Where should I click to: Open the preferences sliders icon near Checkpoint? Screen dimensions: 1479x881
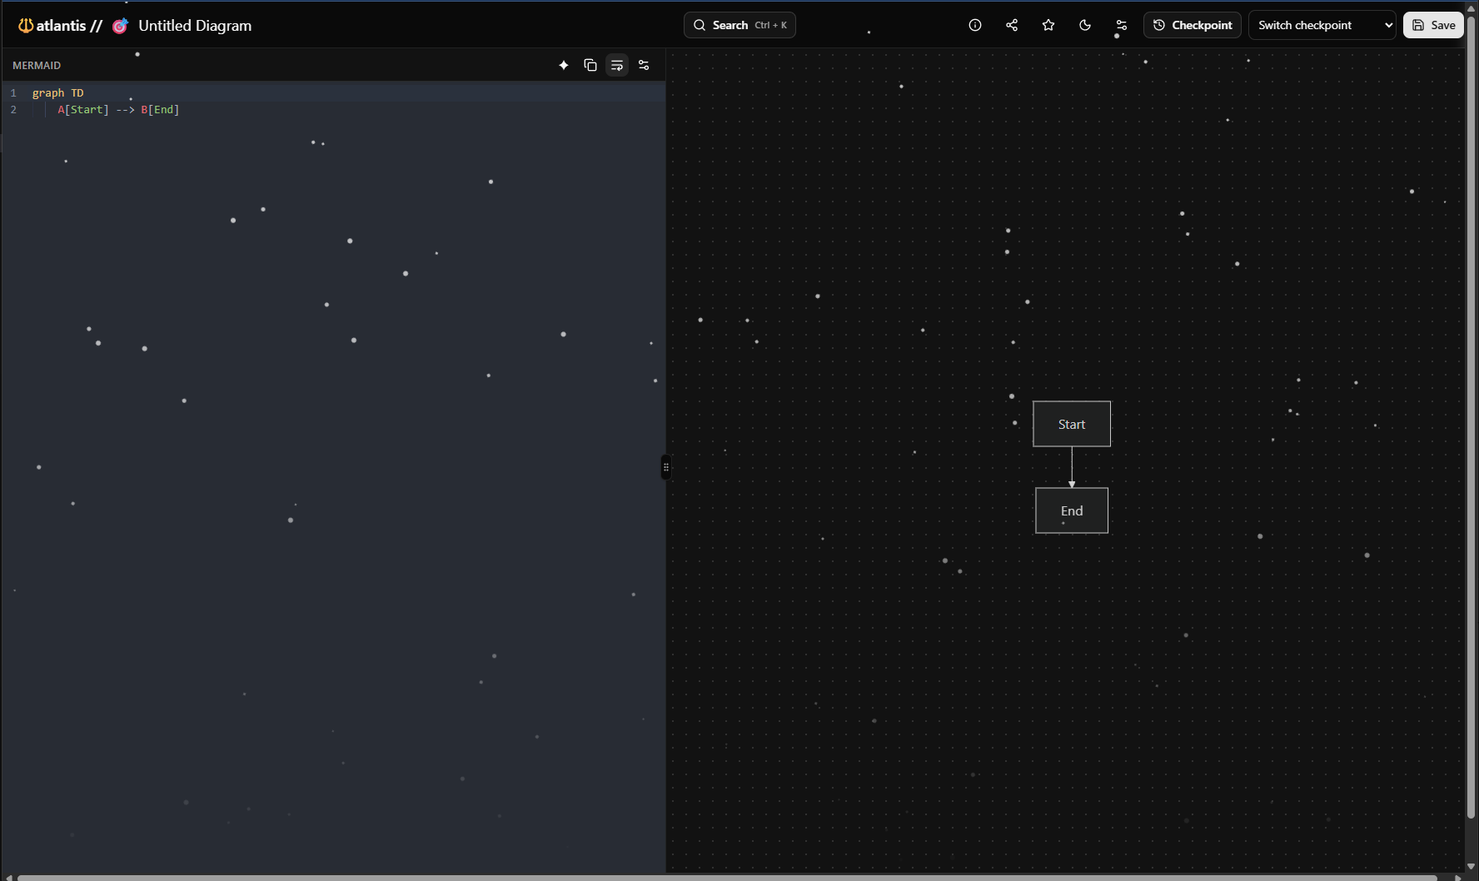pyautogui.click(x=1121, y=25)
